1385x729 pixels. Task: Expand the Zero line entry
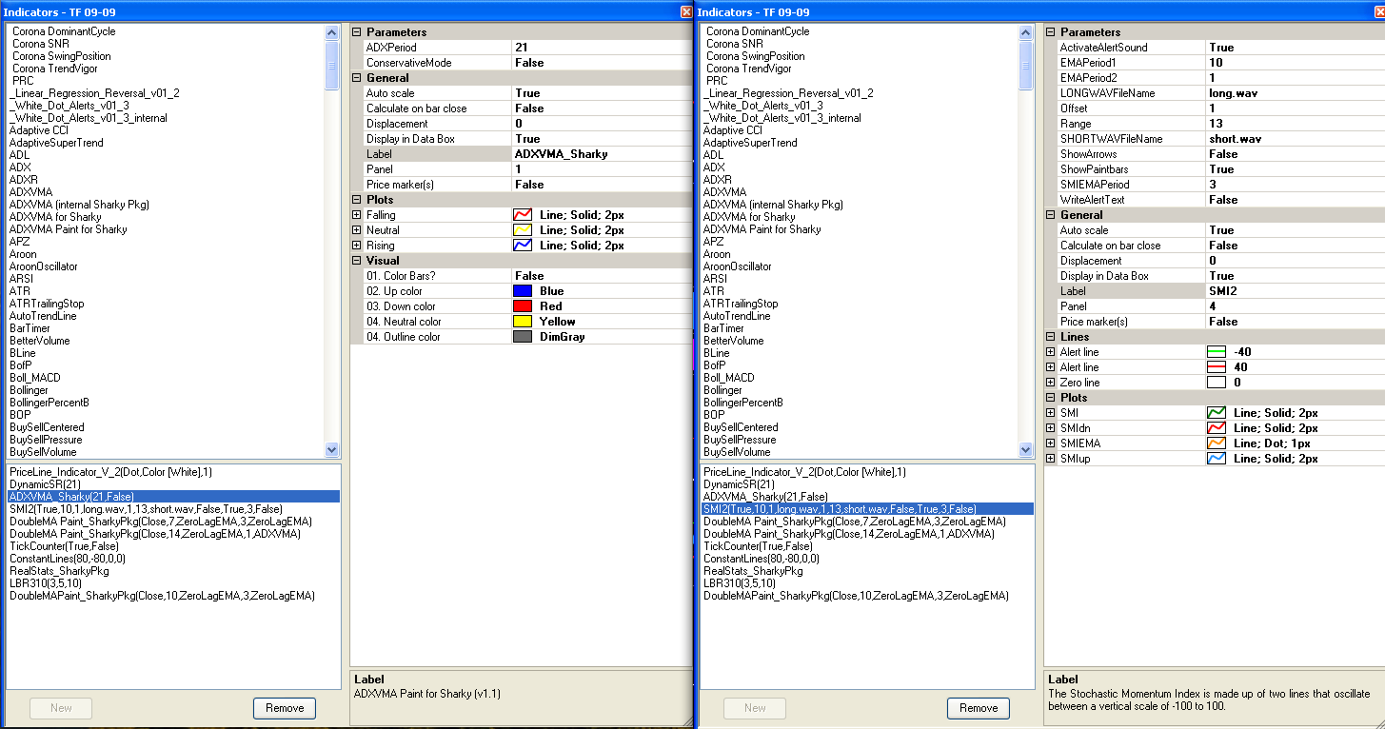click(x=1051, y=383)
